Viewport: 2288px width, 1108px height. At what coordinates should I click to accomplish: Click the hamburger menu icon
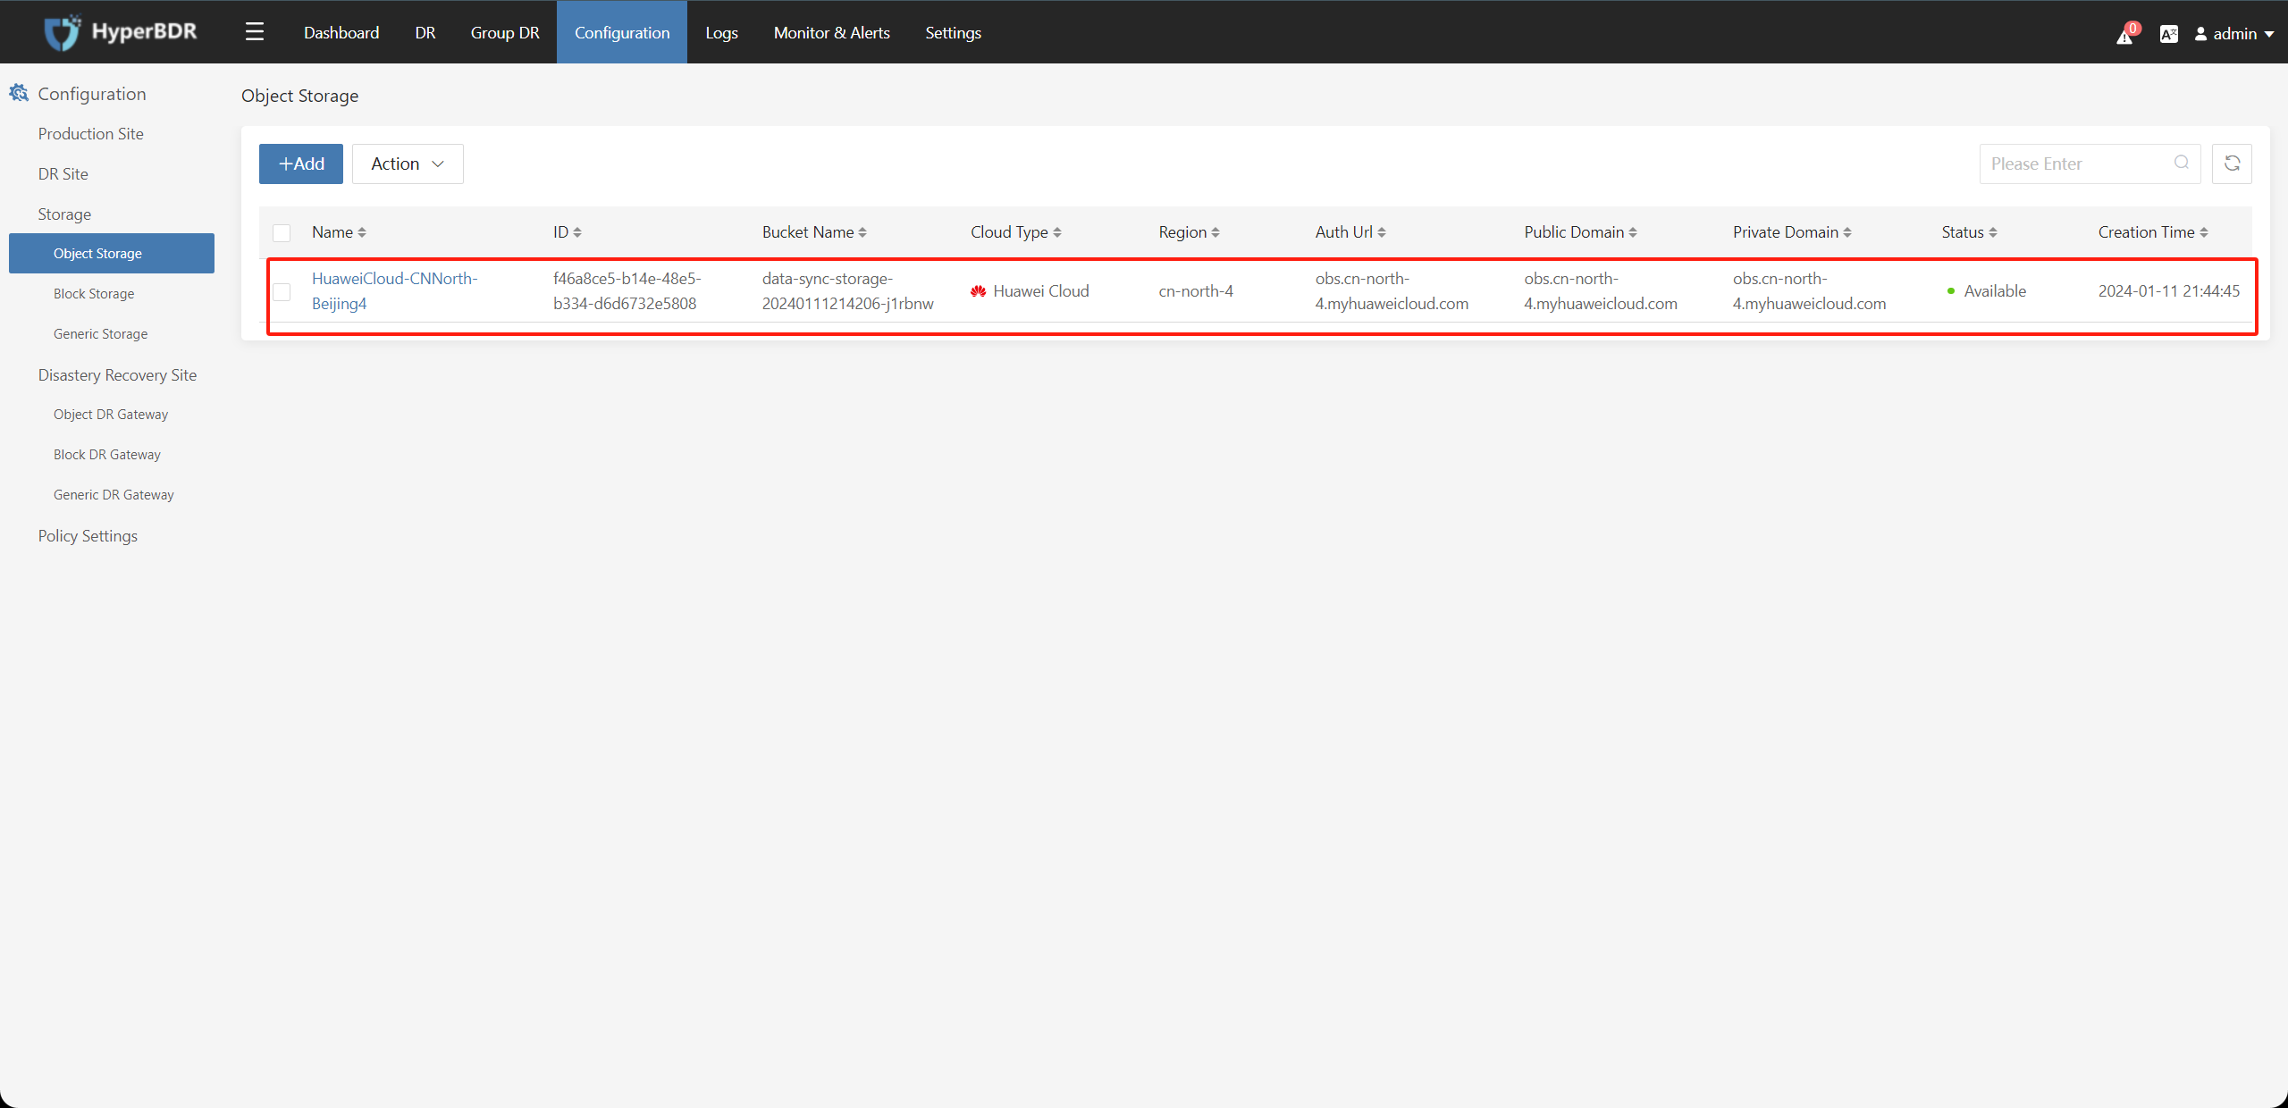254,30
